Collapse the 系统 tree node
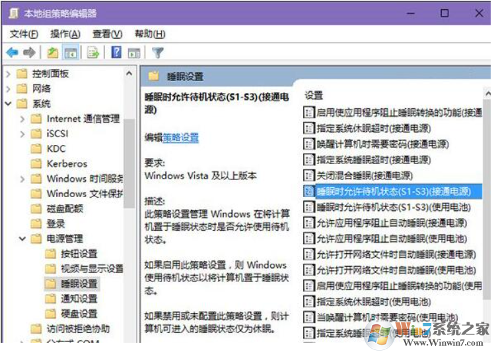 click(9, 103)
